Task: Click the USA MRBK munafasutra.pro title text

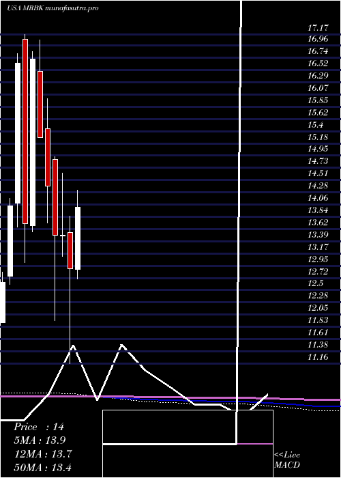Action: [x=53, y=8]
